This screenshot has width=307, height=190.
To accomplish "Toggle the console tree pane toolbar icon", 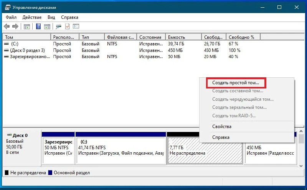I will (x=27, y=26).
